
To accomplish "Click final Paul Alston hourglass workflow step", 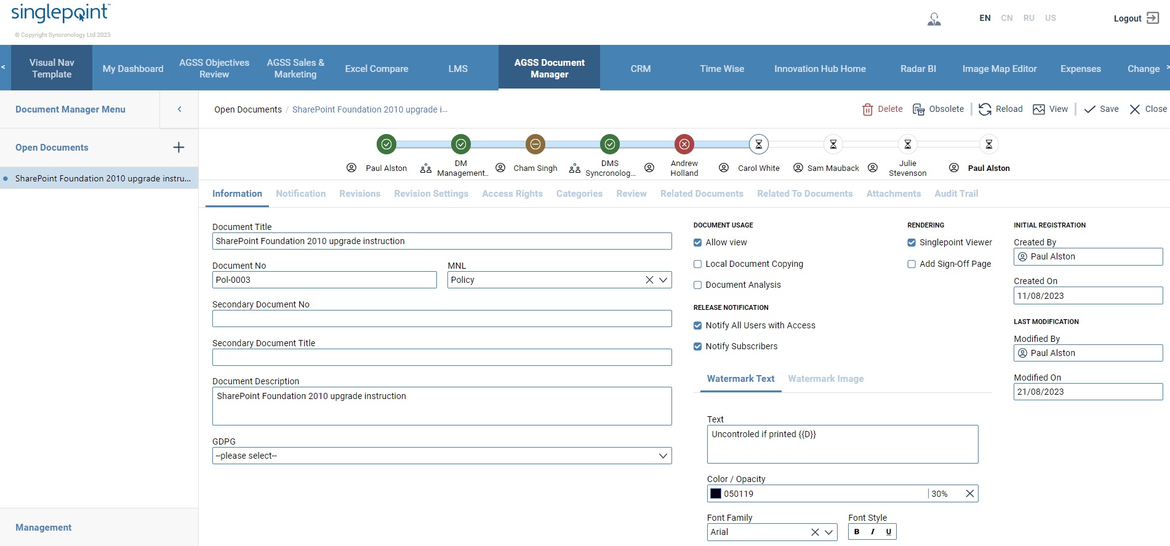I will (989, 144).
